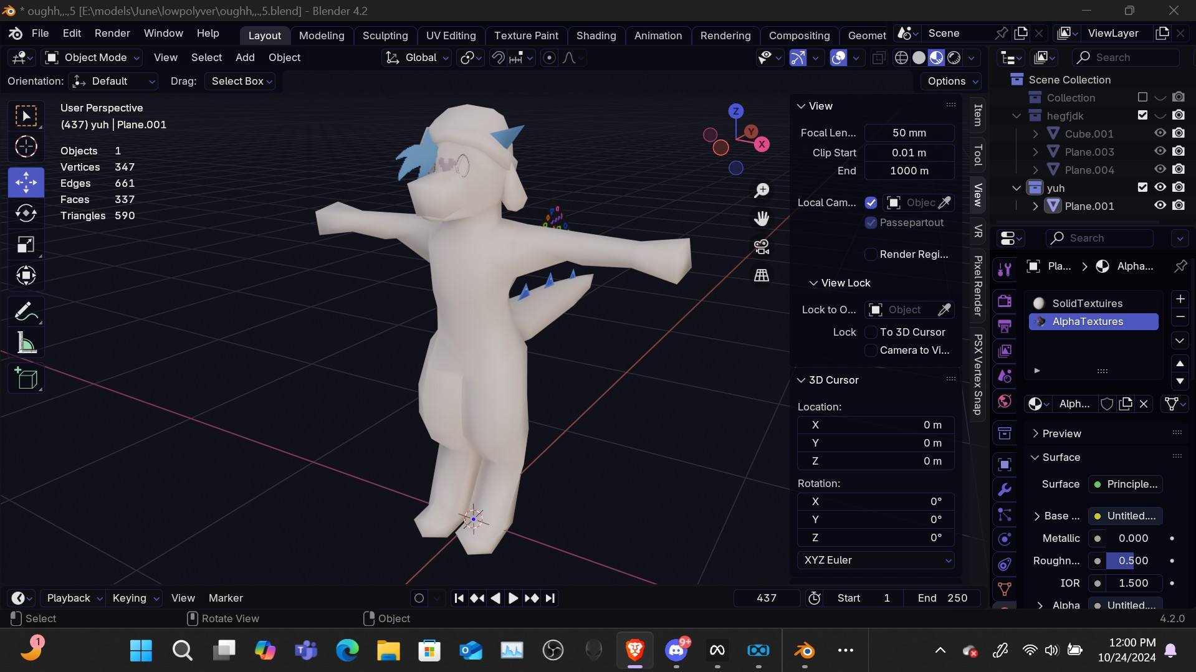Switch to the Shading workspace tab
The height and width of the screenshot is (672, 1196).
coord(596,35)
